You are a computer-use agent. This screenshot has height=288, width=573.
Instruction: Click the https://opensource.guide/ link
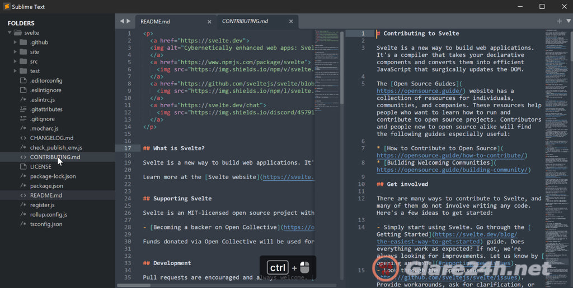[x=421, y=91]
